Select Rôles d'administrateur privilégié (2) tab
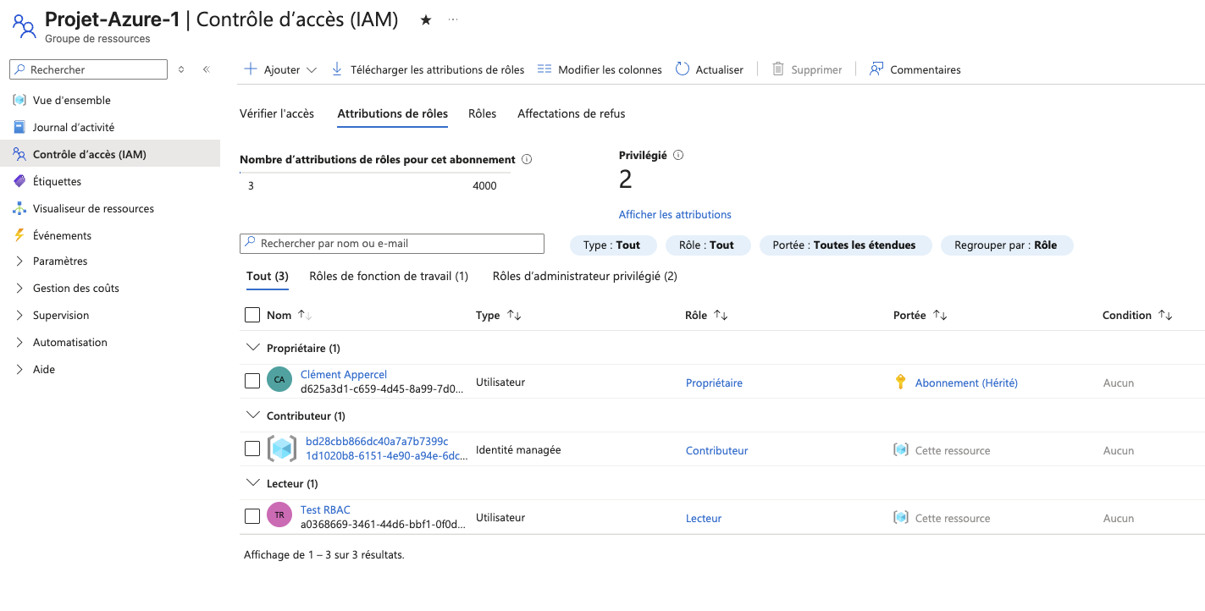 click(585, 276)
